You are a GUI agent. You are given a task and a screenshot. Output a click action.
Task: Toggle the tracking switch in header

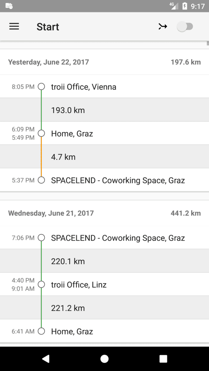coord(185,26)
